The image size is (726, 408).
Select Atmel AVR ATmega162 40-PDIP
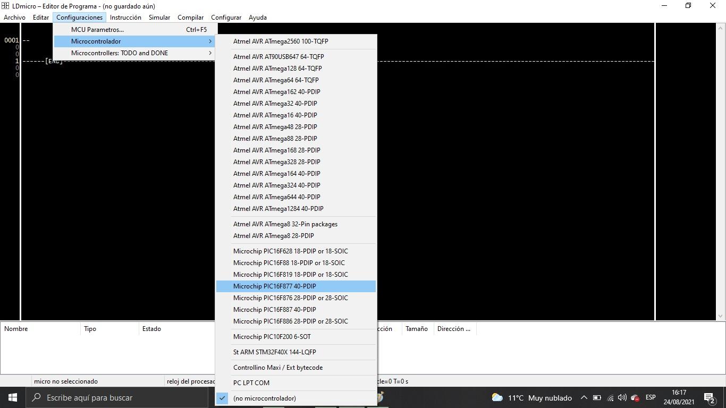(296, 92)
